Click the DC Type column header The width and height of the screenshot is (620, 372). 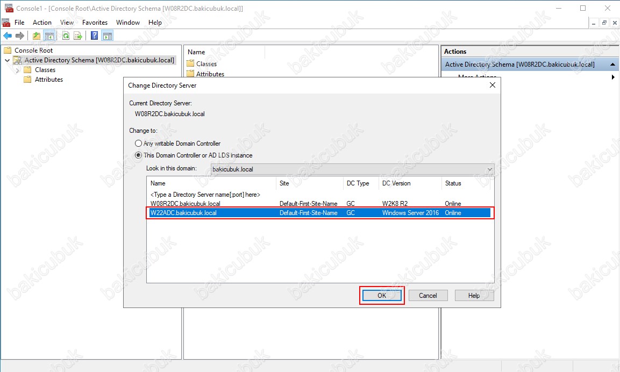(361, 183)
